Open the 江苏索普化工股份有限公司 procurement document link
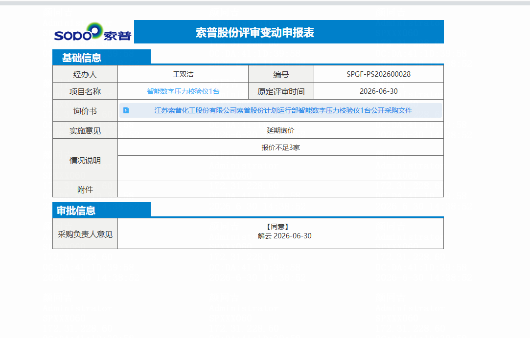Viewport: 530px width, 338px height. click(x=283, y=110)
